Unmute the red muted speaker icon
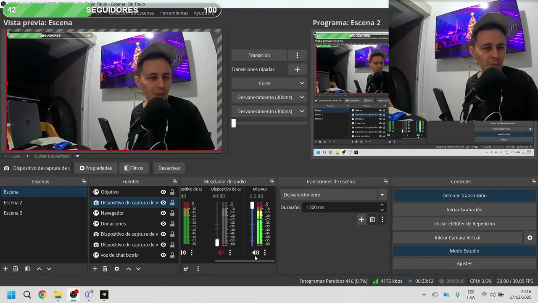 point(221,252)
